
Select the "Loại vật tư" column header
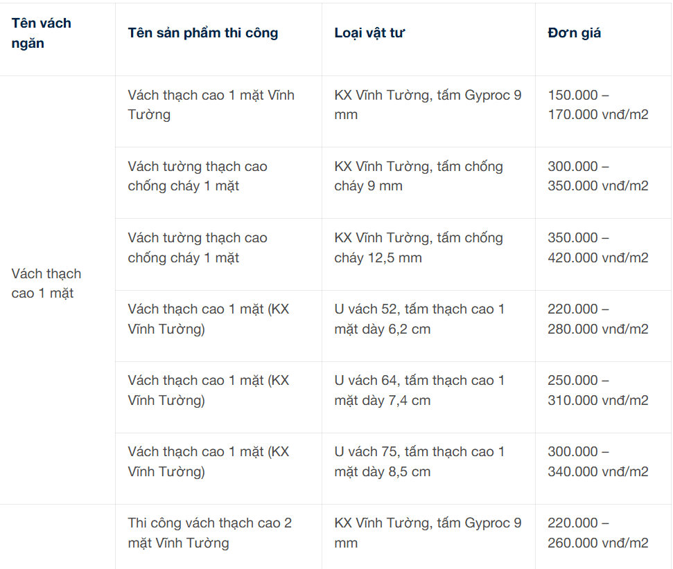tap(369, 33)
